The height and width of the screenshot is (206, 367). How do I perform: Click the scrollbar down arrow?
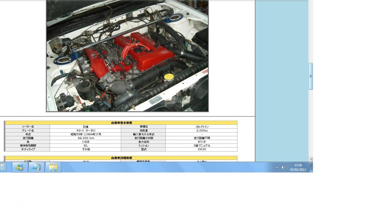pos(311,159)
